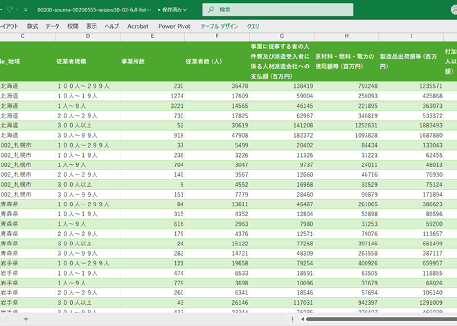Select 20人〜29人 cell in 4376 row
This screenshot has width=457, height=326.
click(x=88, y=234)
